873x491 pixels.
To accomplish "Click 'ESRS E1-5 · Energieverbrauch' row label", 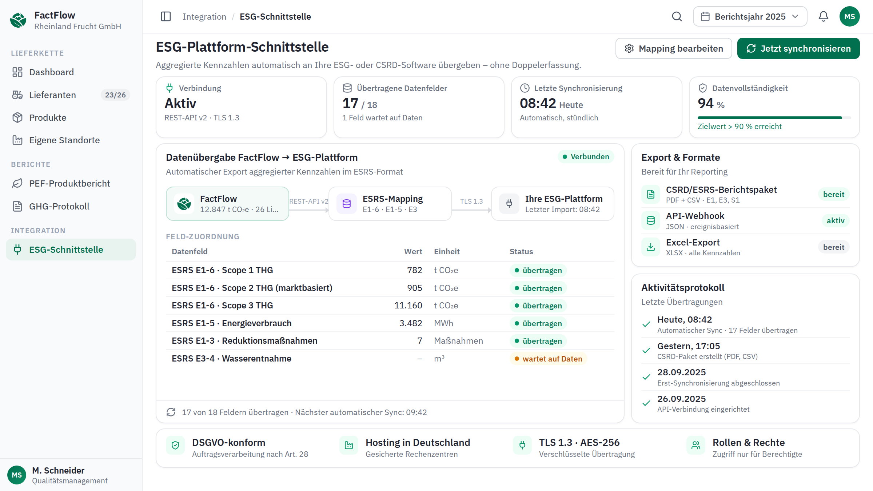I will [232, 323].
